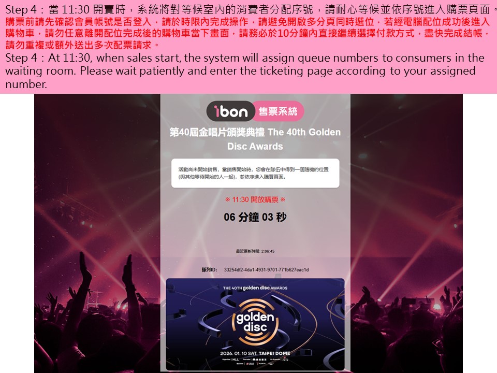Select the queue ID 33254df2 string
The width and height of the screenshot is (497, 373).
(x=266, y=269)
